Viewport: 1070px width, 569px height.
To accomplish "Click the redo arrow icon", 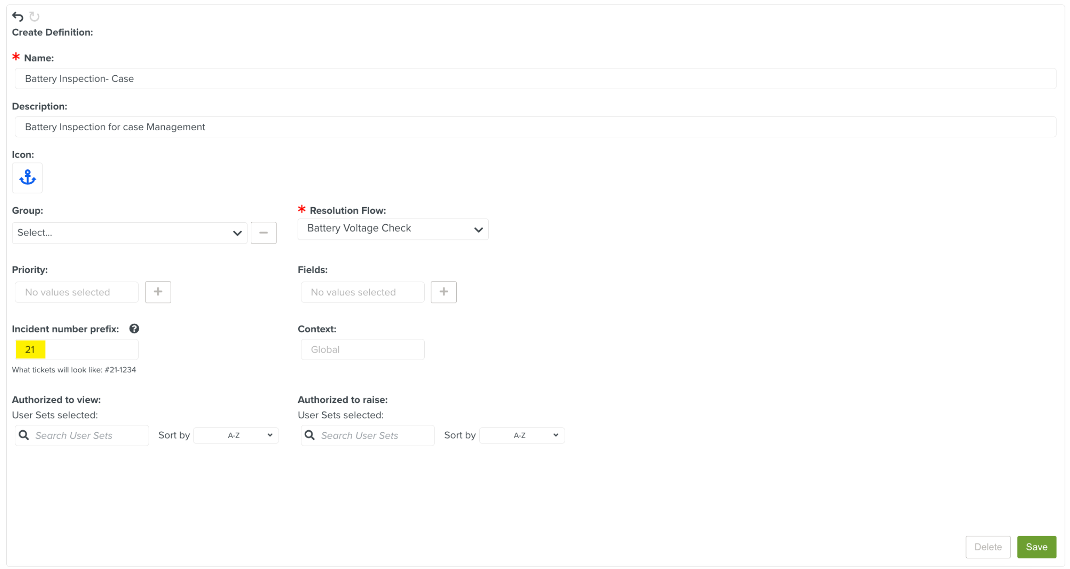I will pos(34,17).
